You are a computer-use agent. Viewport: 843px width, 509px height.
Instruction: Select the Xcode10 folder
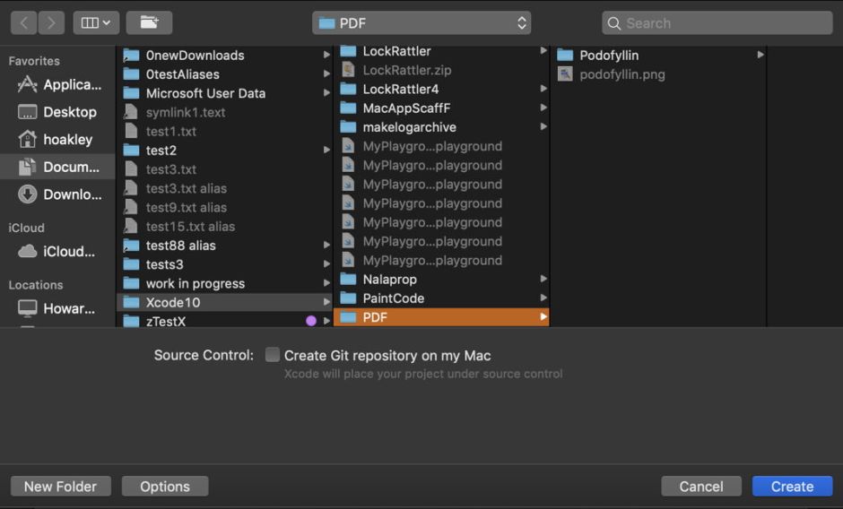225,302
